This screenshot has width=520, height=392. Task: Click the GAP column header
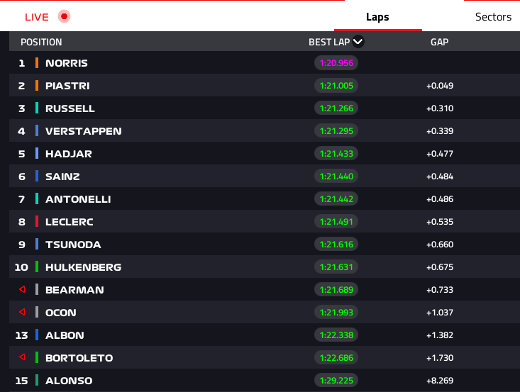[x=439, y=42]
